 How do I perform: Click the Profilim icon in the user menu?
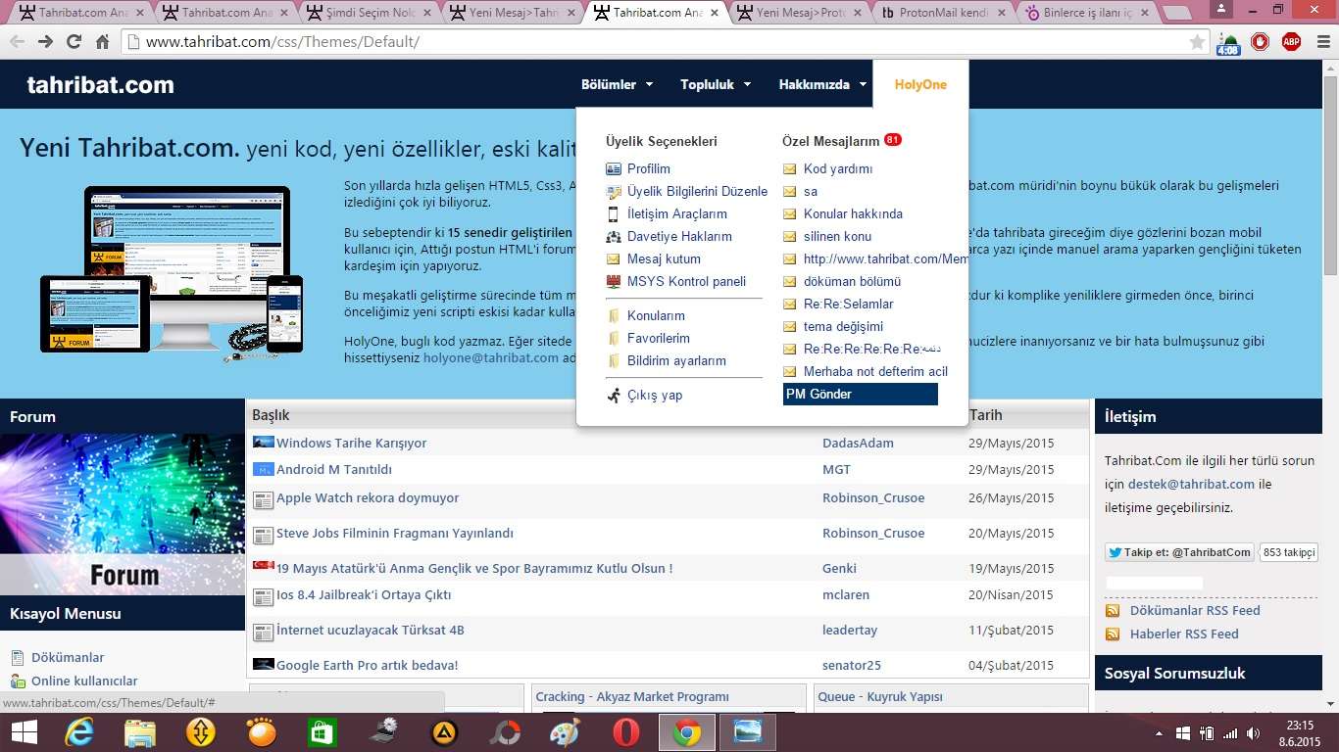(614, 169)
